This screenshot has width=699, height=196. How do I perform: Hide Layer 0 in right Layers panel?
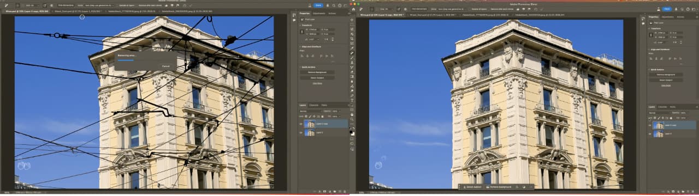point(650,133)
